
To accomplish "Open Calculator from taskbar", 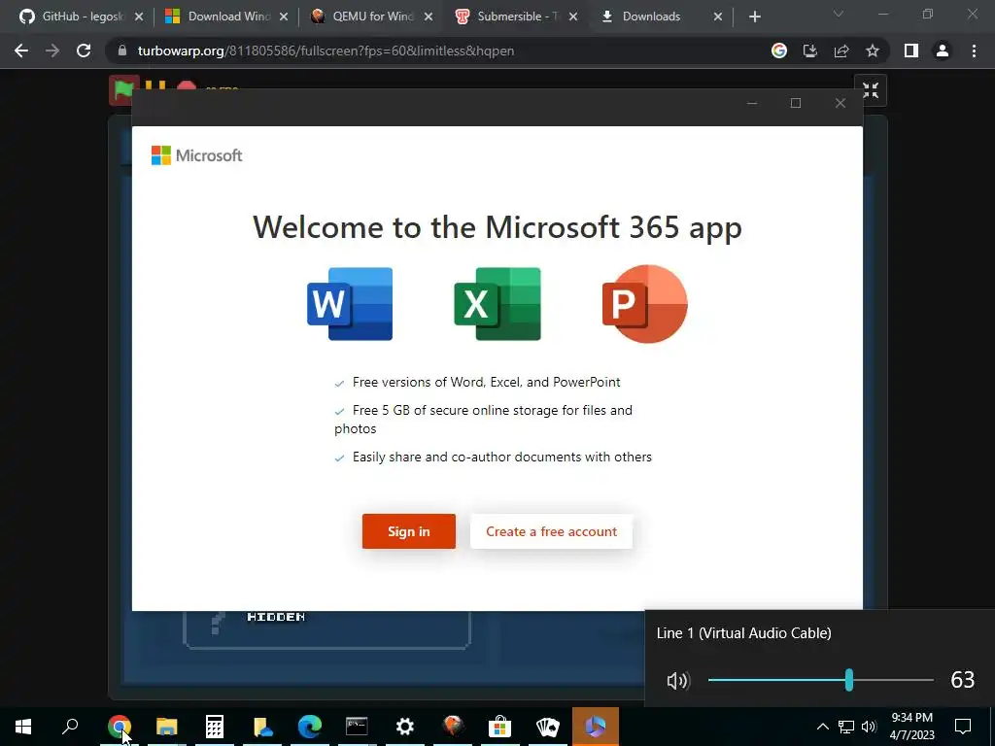I will click(215, 727).
